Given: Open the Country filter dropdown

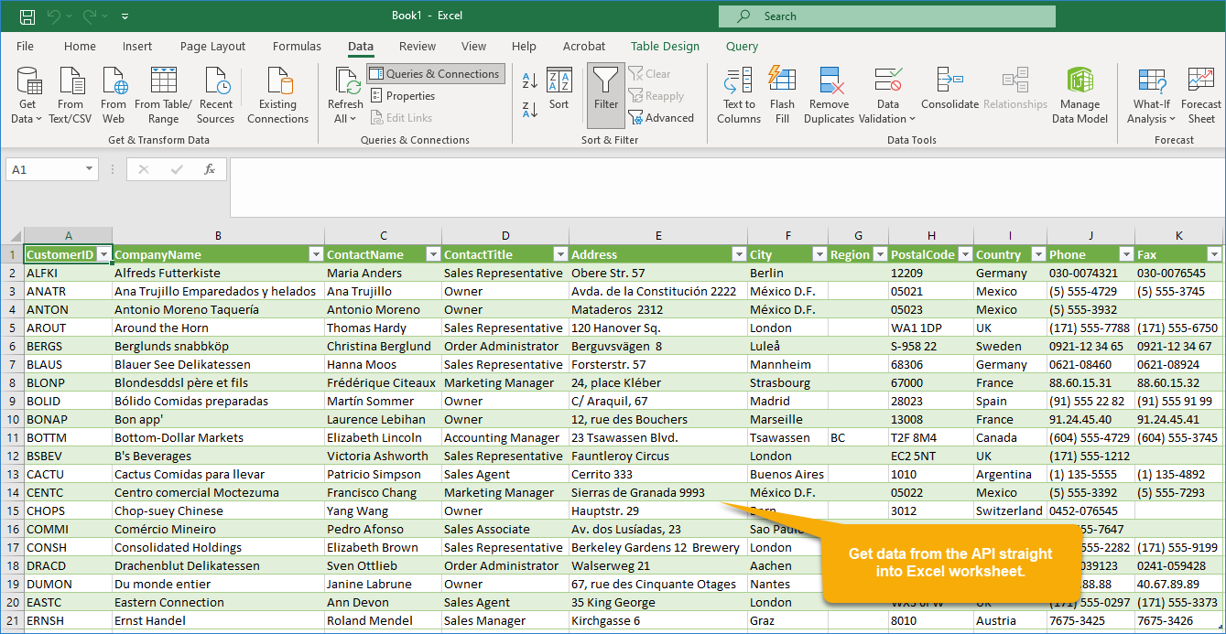Looking at the screenshot, I should click(x=1038, y=254).
